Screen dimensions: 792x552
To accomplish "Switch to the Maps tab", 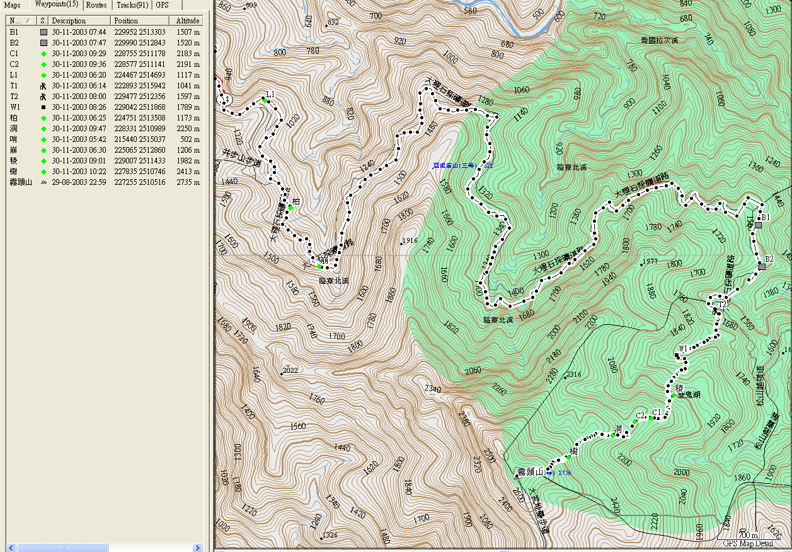I will 13,5.
